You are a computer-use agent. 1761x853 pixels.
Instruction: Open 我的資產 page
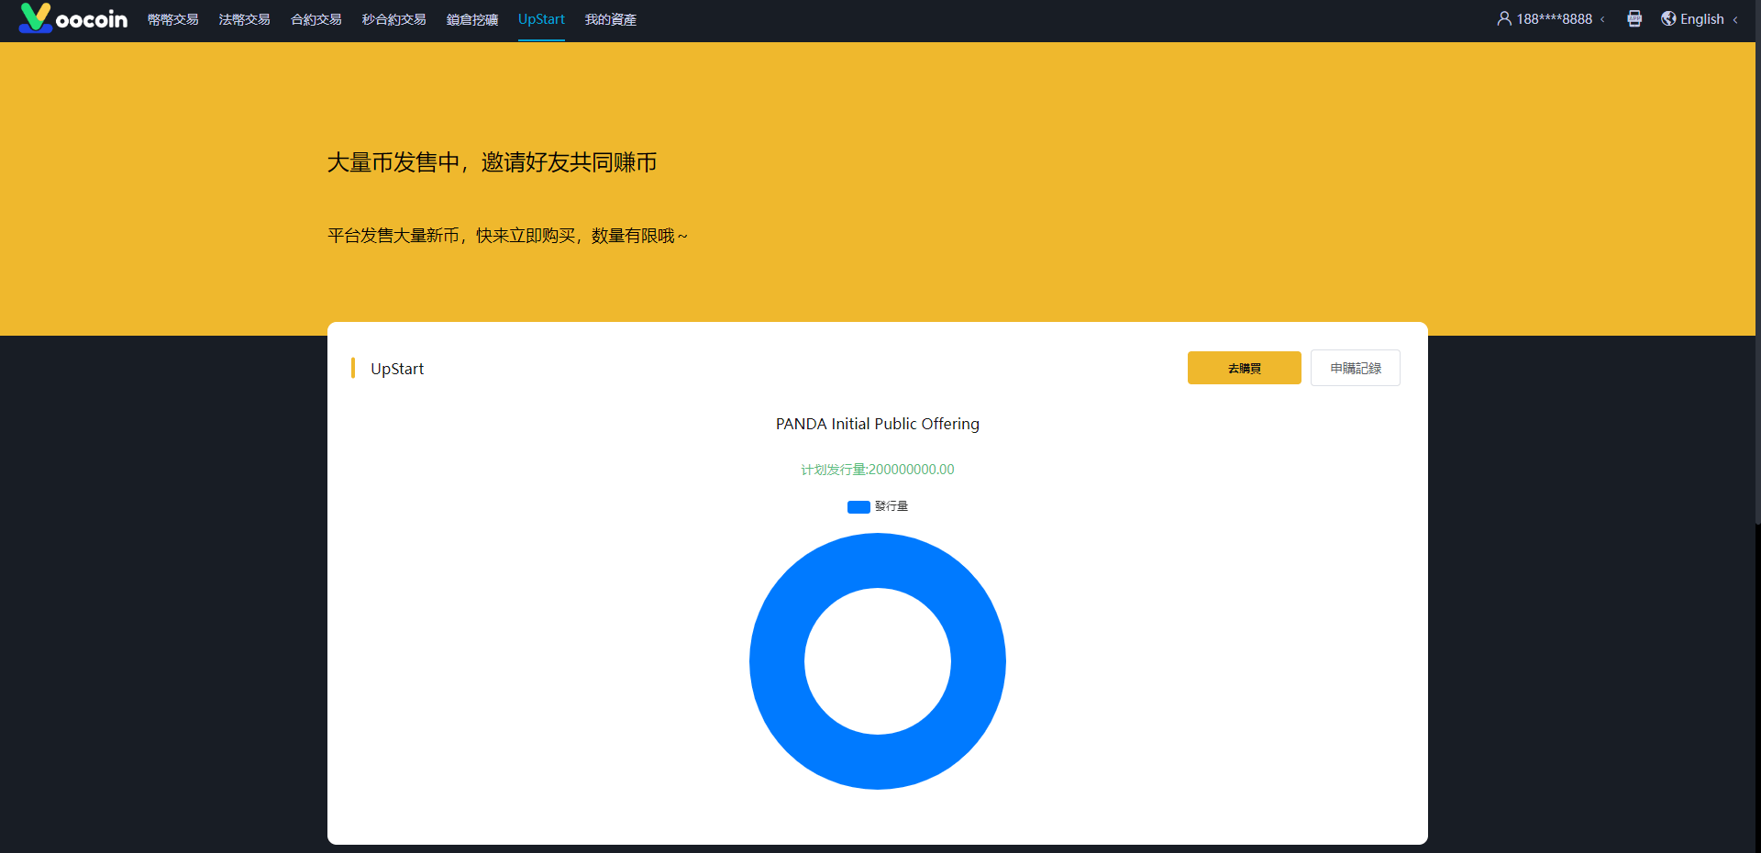point(610,19)
